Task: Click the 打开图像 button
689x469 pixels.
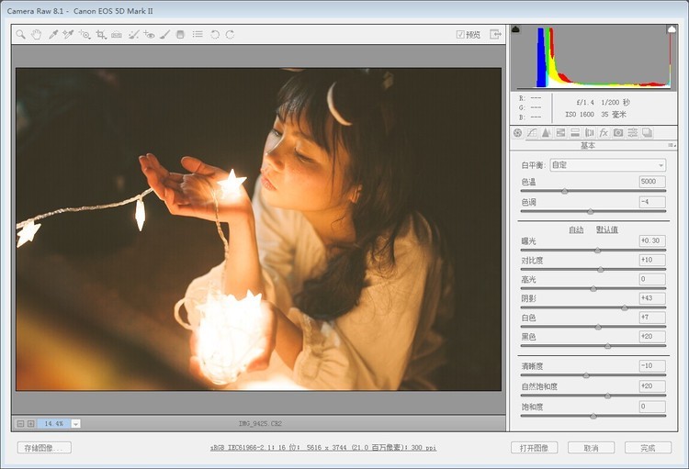Action: coord(534,448)
